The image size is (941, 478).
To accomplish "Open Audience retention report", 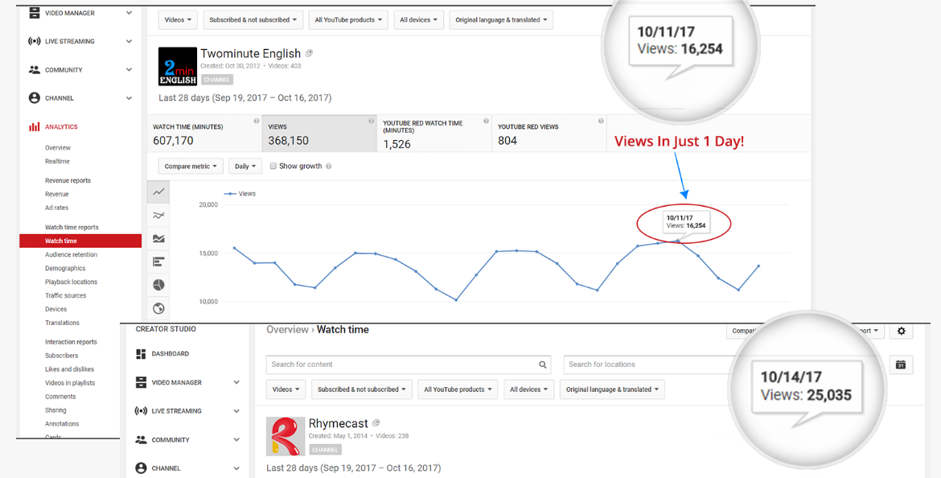I will pos(72,254).
